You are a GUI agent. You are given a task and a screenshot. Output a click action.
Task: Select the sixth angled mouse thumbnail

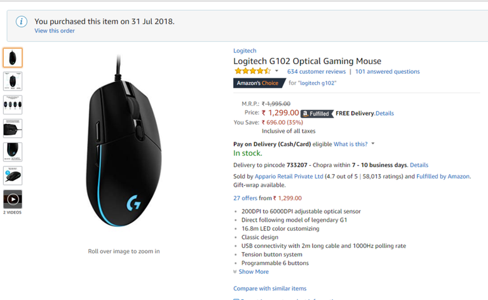tap(13, 175)
